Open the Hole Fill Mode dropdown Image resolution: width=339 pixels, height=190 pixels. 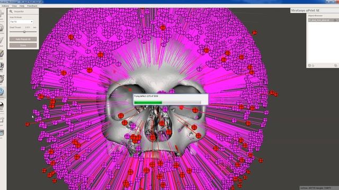tap(21, 22)
